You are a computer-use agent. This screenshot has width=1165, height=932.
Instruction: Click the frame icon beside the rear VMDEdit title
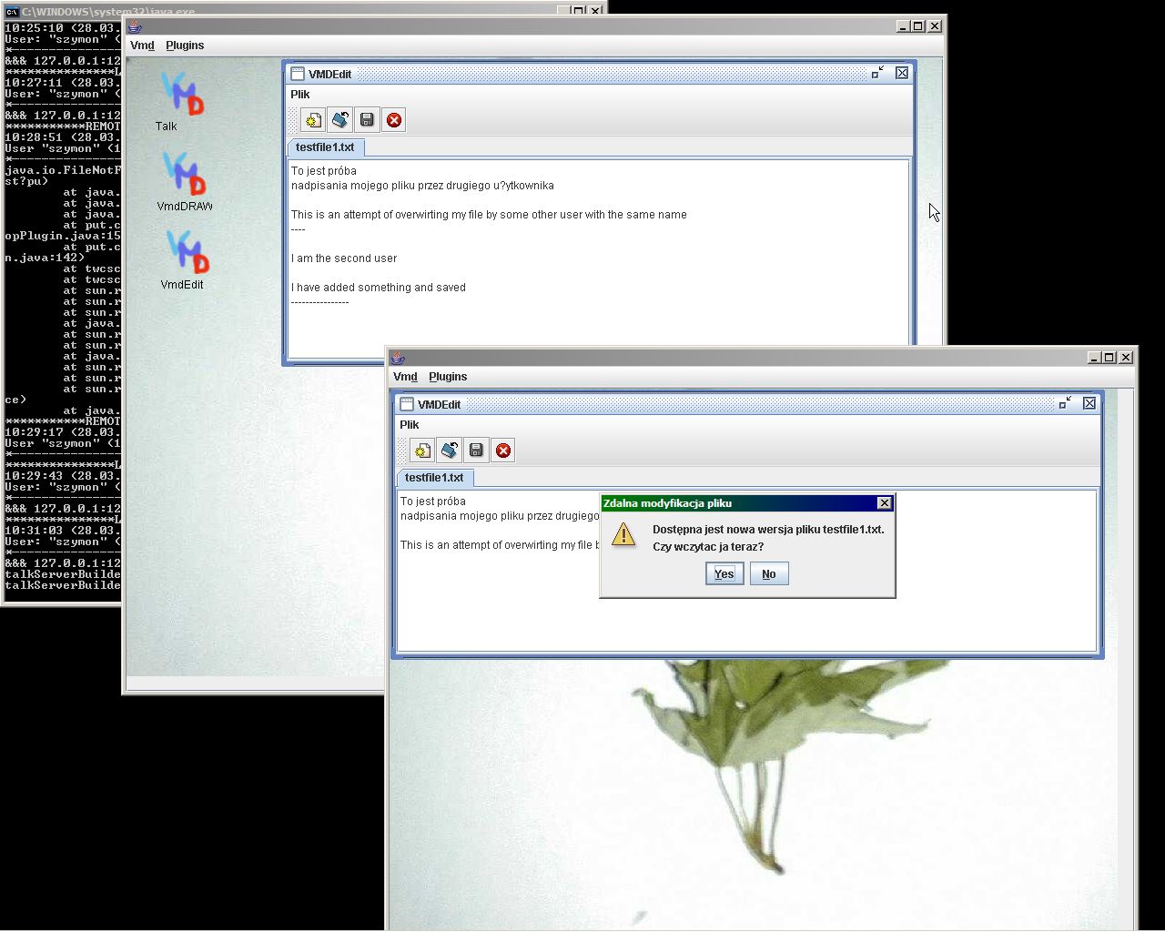click(297, 74)
